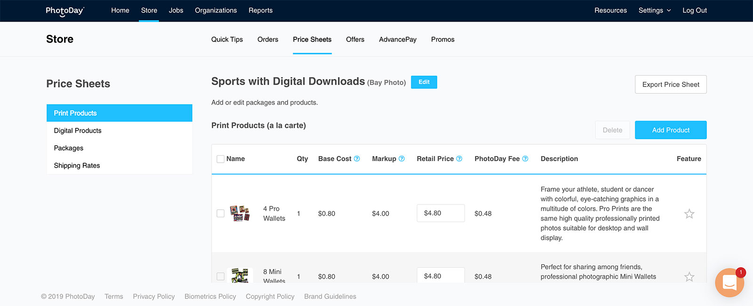This screenshot has width=753, height=306.
Task: Click 4 Pro Wallets $4.00 markup value
Action: (x=380, y=213)
